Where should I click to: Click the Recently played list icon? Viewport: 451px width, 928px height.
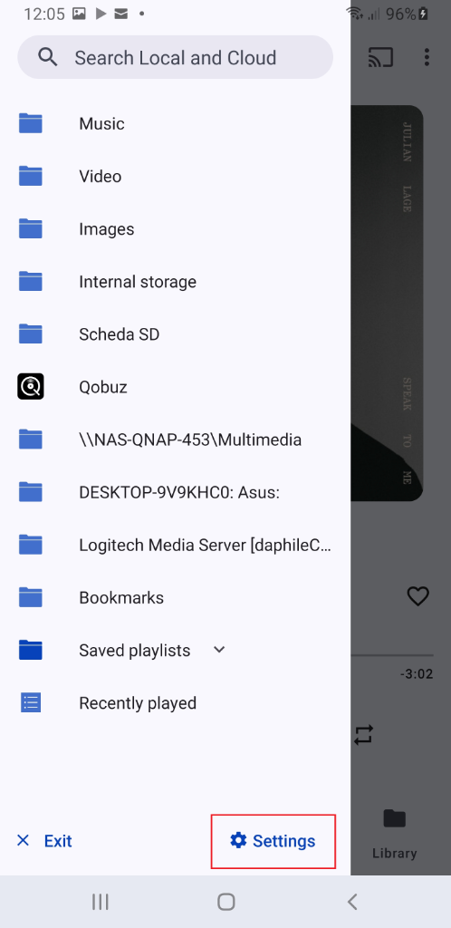click(30, 703)
